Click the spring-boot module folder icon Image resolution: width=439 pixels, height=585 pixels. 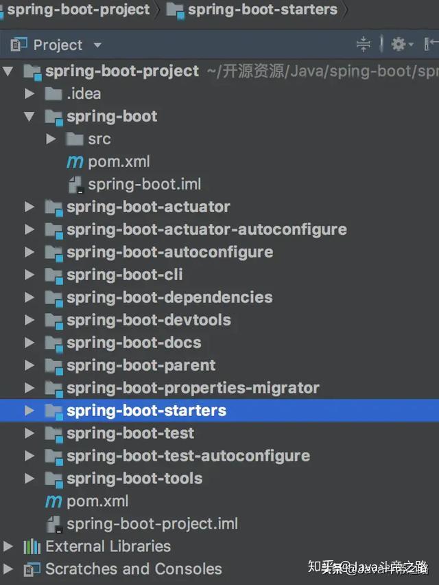tap(54, 117)
